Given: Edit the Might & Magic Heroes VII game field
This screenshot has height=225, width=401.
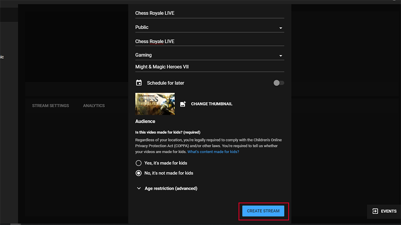Looking at the screenshot, I should (x=210, y=67).
